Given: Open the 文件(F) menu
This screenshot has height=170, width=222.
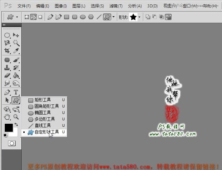Looking at the screenshot, I should [24, 6].
